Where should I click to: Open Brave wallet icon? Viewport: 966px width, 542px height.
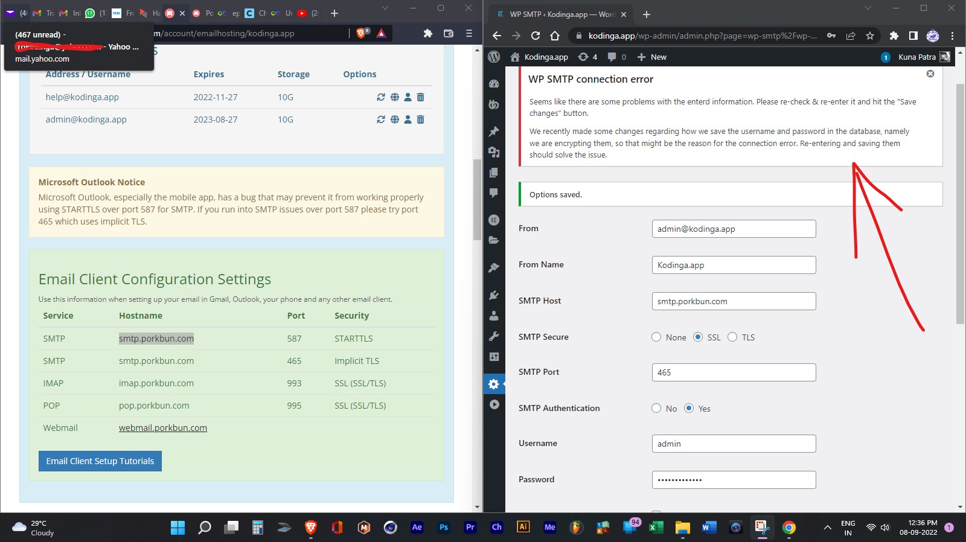[449, 33]
